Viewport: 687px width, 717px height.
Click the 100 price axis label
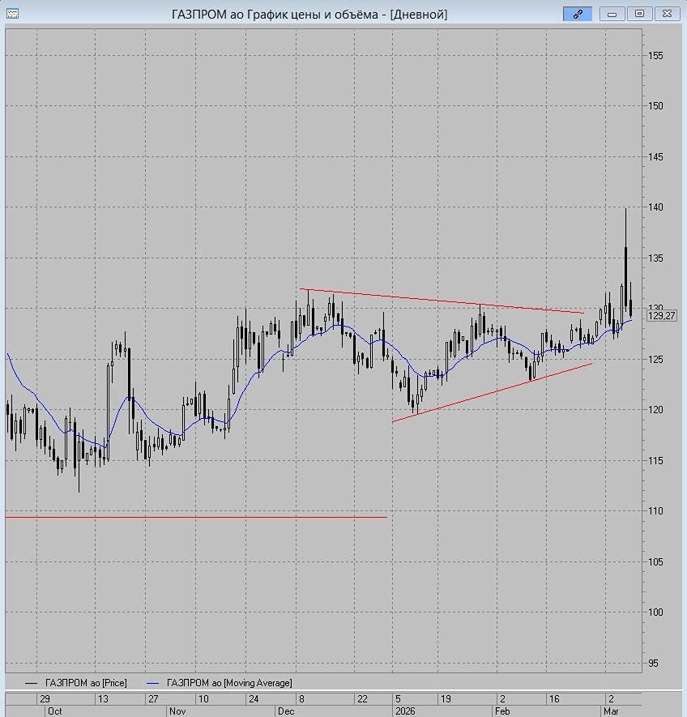655,612
